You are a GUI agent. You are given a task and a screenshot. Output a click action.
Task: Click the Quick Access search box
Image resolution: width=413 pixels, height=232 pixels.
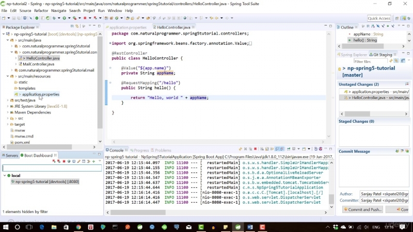pos(379,18)
